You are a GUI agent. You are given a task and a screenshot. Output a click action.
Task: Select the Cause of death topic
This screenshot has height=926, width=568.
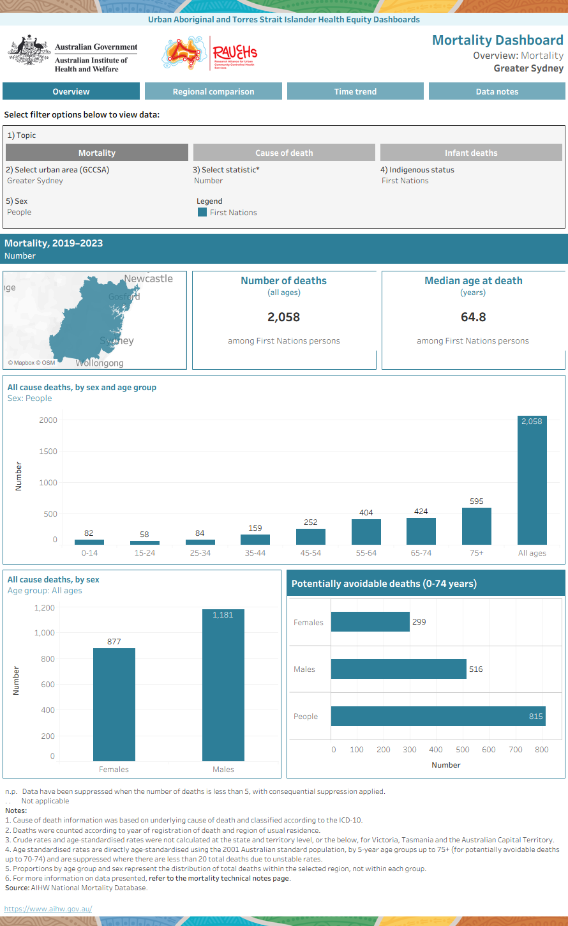pos(284,153)
